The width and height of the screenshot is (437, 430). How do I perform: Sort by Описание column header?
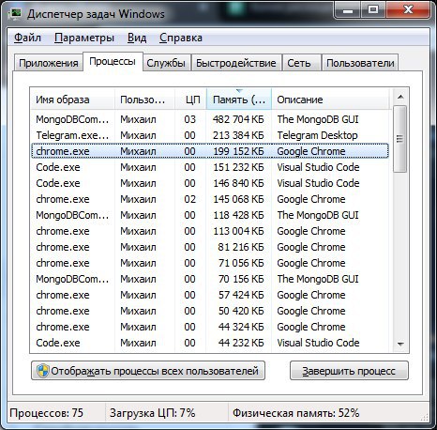point(331,100)
